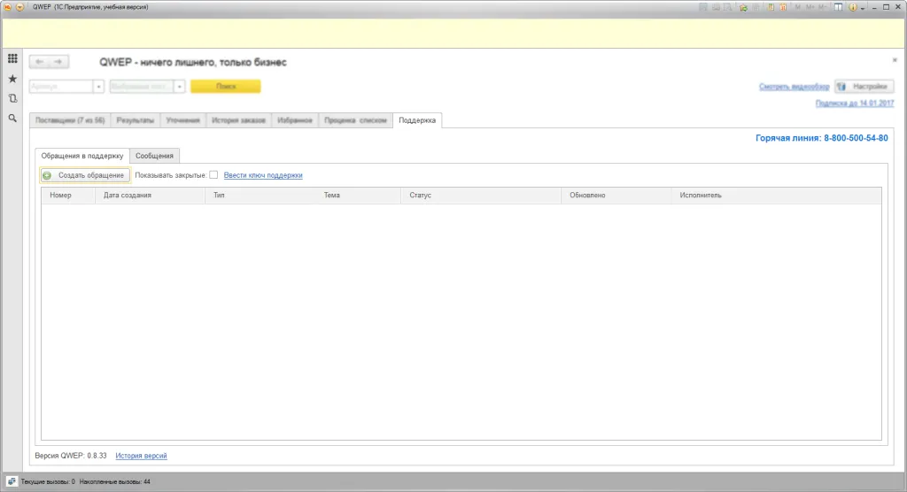Click the supplier selection input field
The image size is (907, 492).
[142, 87]
